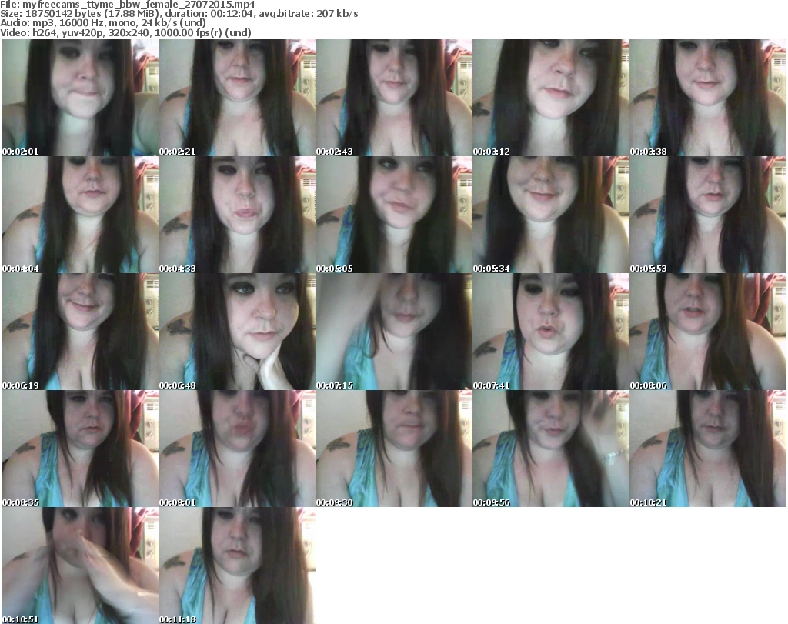Screen dimensions: 788x624
Task: Open the frame stamped 00:04:33
Action: point(237,215)
